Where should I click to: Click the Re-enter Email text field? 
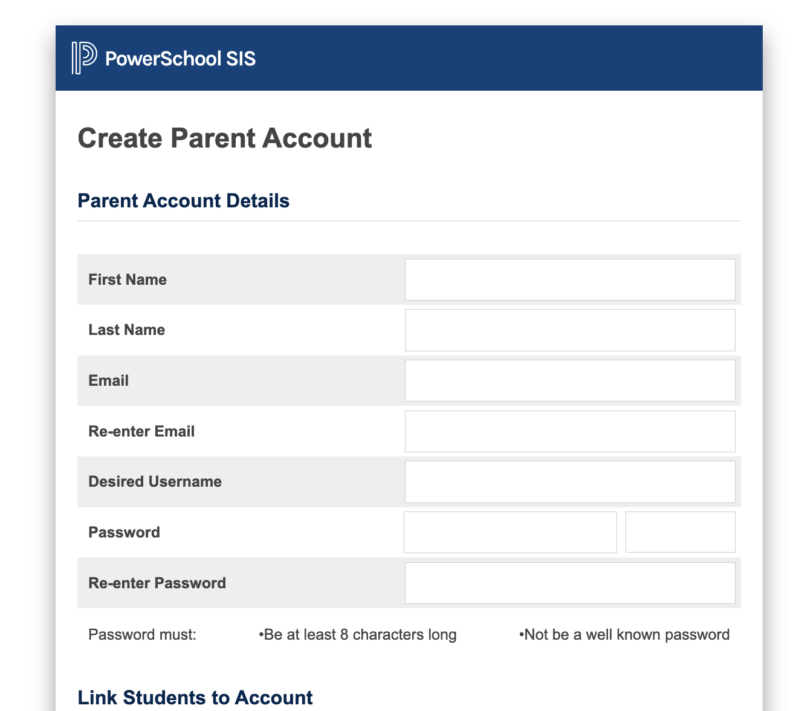pyautogui.click(x=570, y=431)
